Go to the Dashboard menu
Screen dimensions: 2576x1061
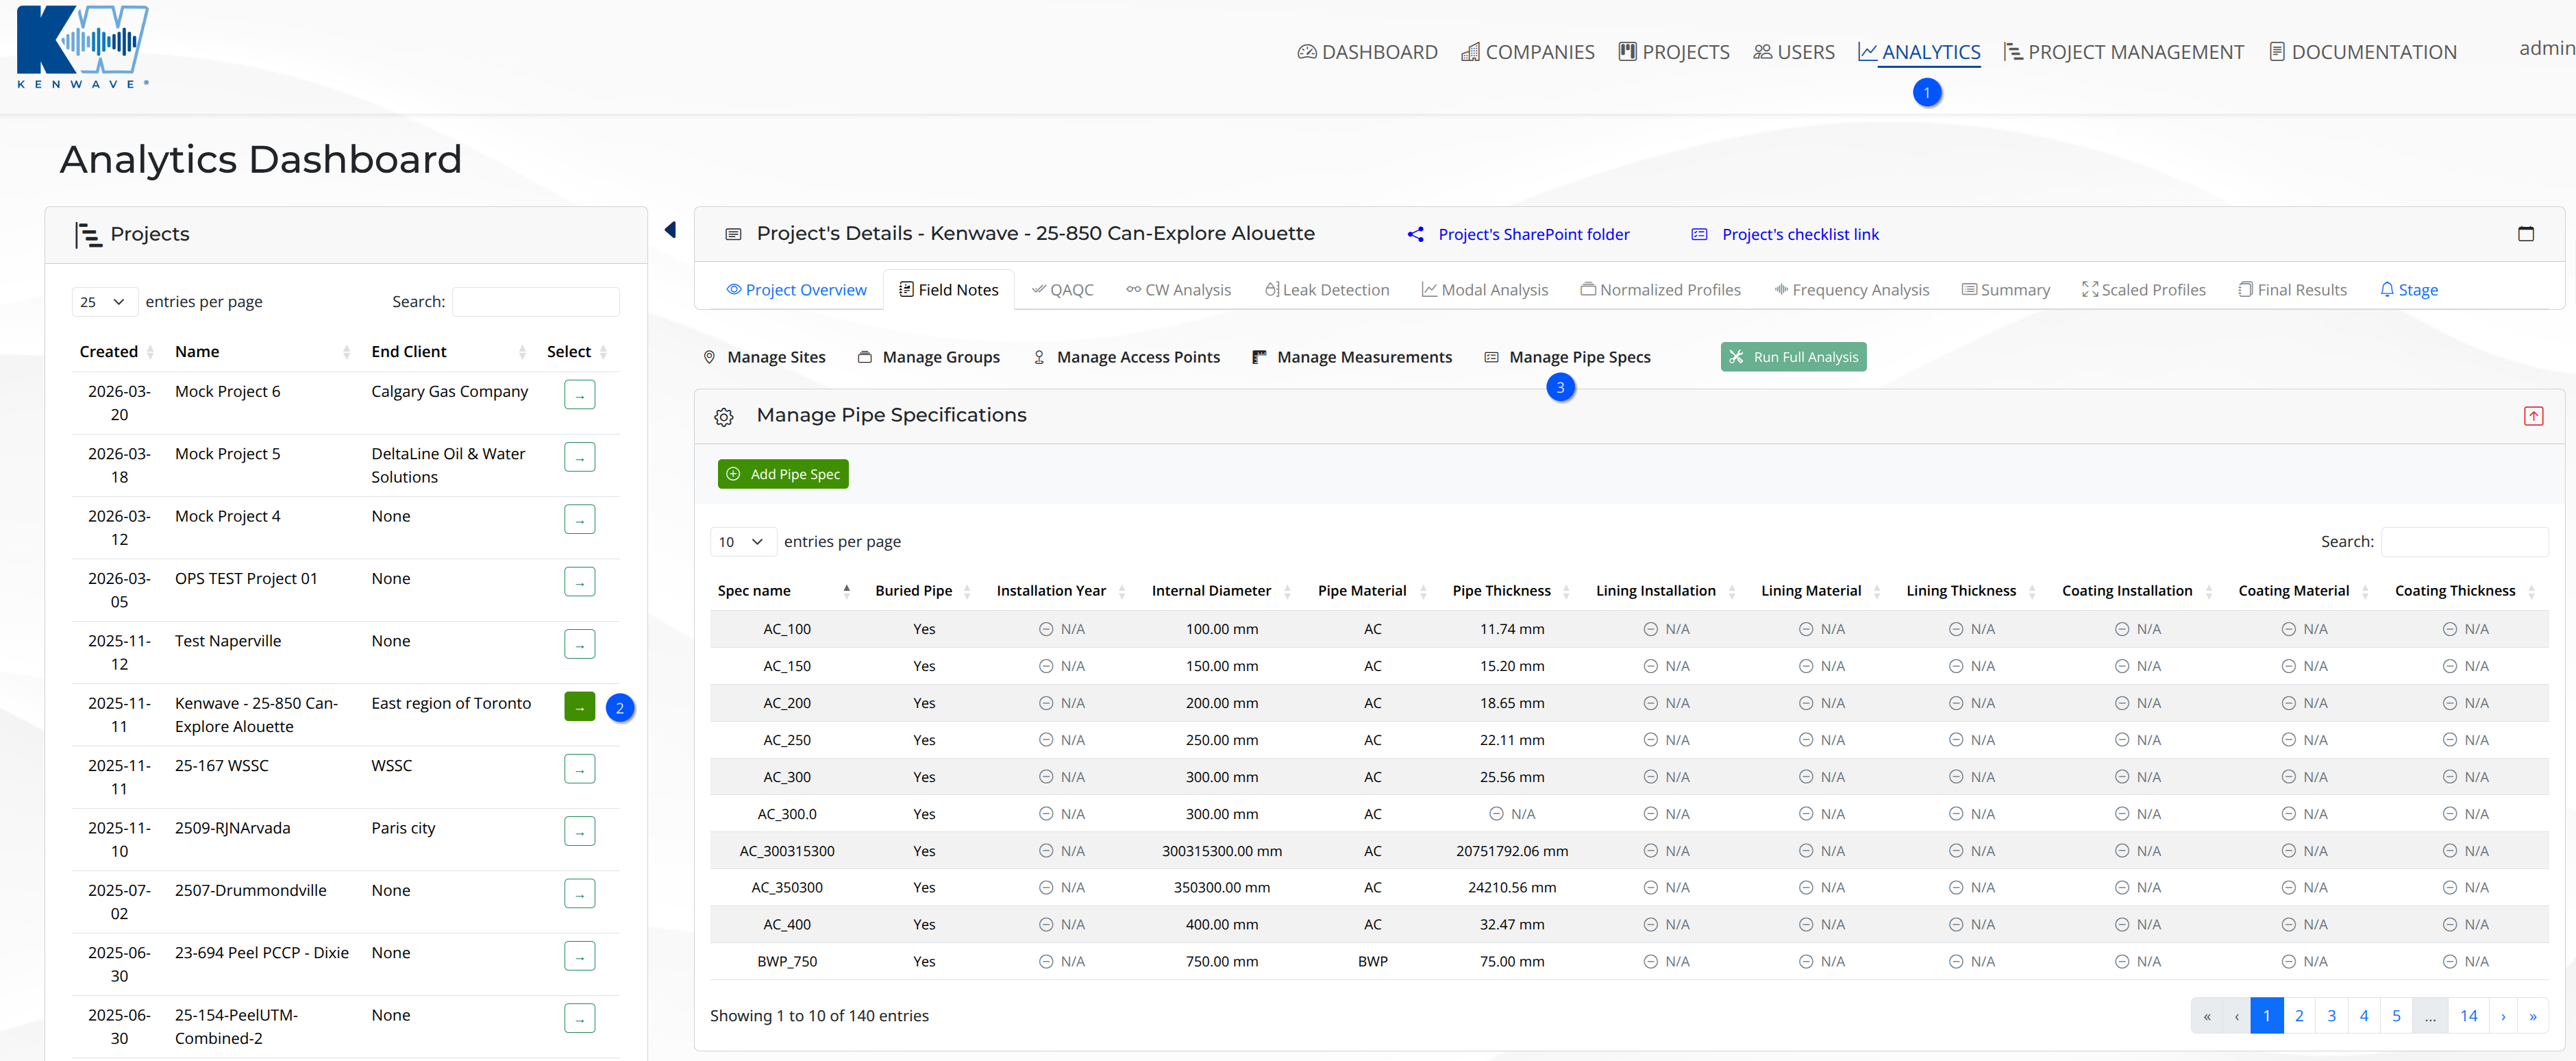(x=1367, y=52)
